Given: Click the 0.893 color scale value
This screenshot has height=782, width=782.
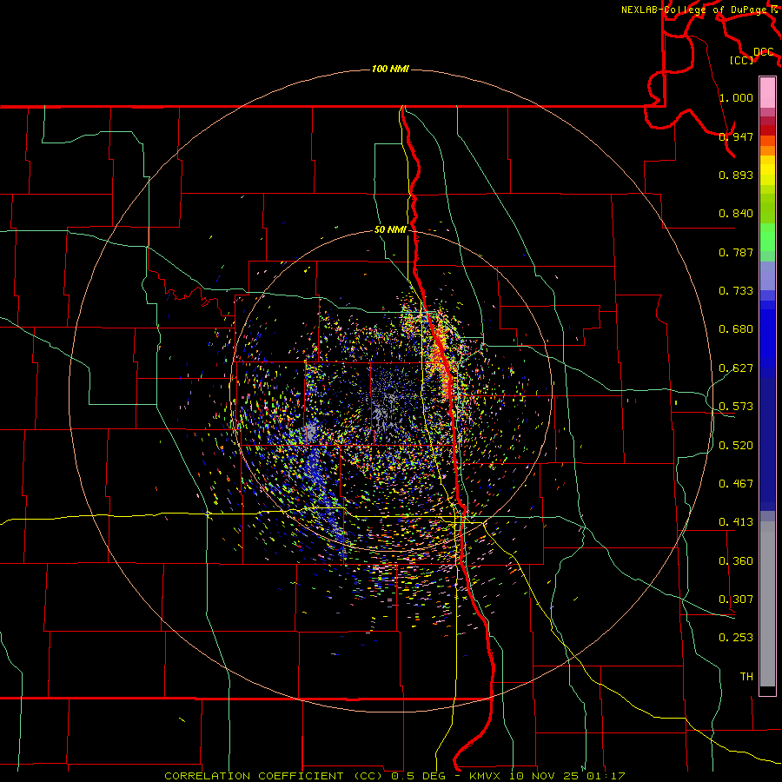Looking at the screenshot, I should point(736,175).
